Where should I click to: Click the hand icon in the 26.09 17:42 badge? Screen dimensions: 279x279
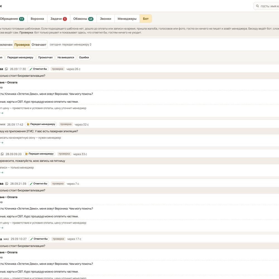(x=28, y=124)
